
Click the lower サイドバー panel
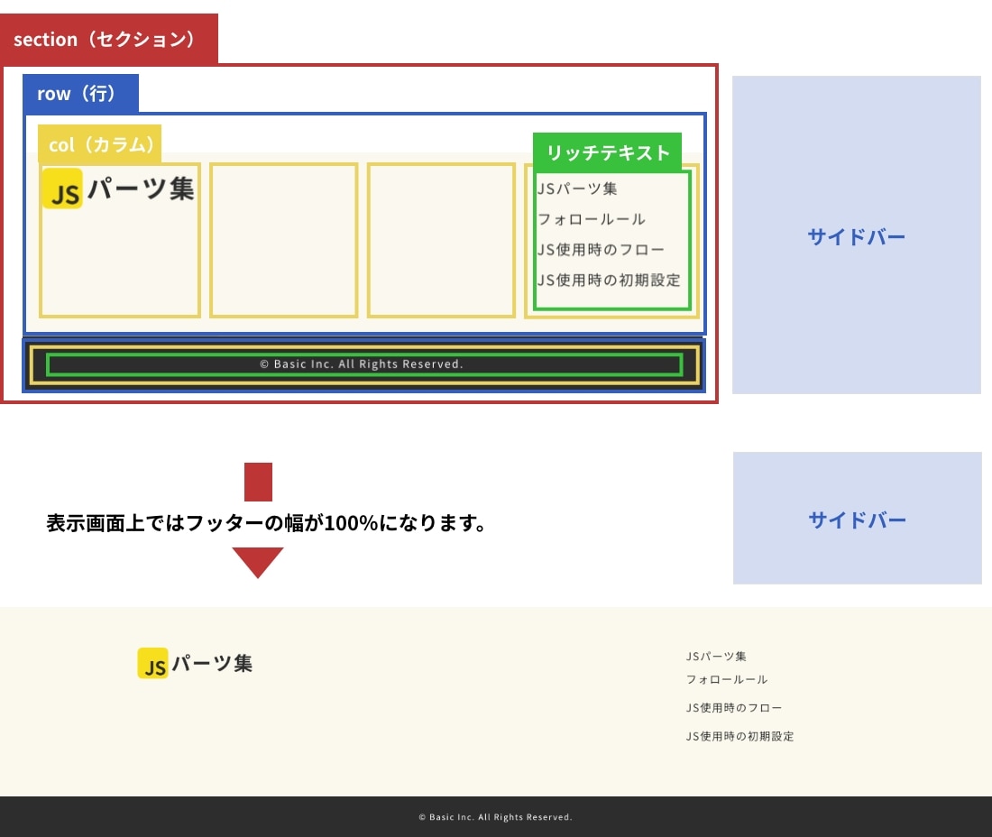(857, 518)
